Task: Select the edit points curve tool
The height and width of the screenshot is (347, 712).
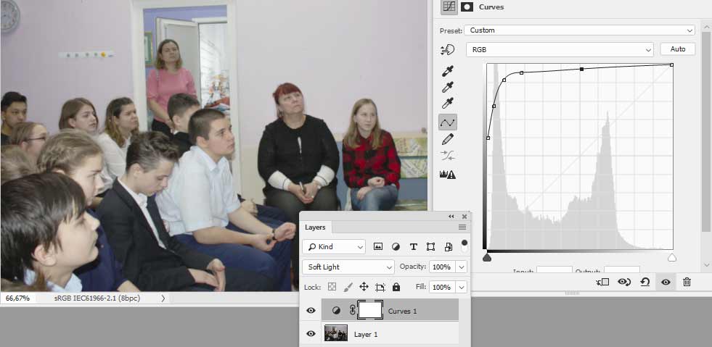Action: 448,122
